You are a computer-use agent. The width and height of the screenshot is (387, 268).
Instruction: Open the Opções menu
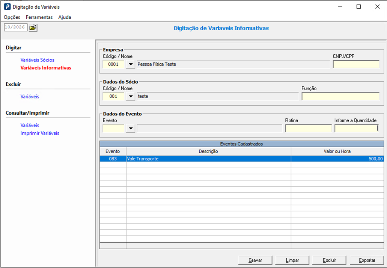[x=12, y=17]
